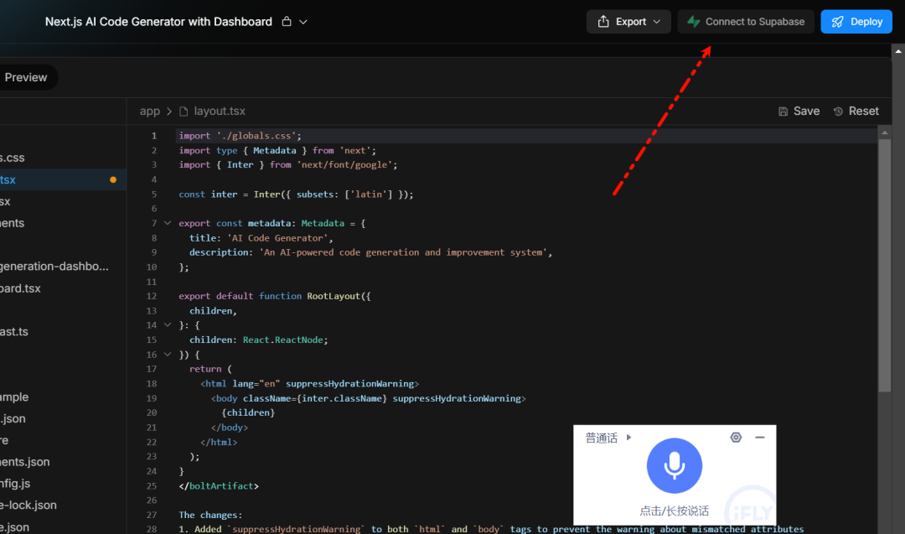Select the app breadcrumb segment
The image size is (905, 534).
[149, 111]
